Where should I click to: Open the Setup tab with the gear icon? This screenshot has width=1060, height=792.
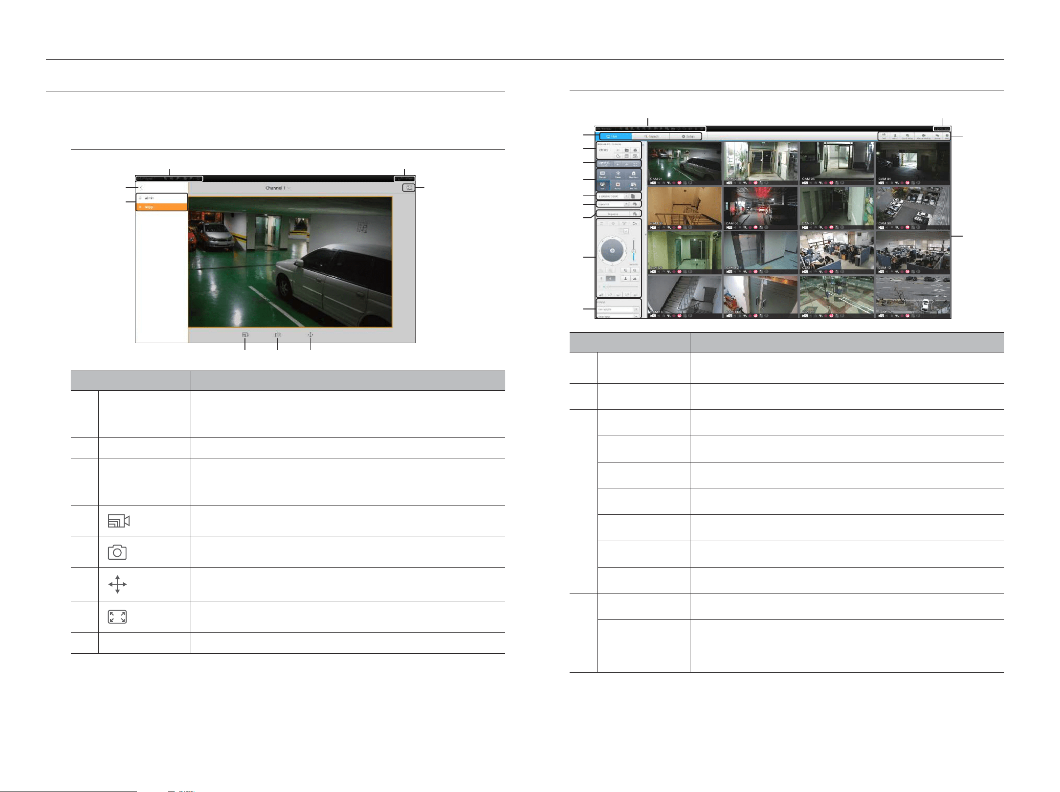point(687,136)
